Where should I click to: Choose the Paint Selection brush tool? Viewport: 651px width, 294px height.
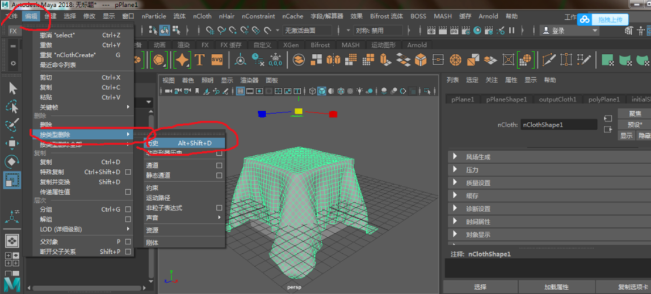pyautogui.click(x=11, y=125)
